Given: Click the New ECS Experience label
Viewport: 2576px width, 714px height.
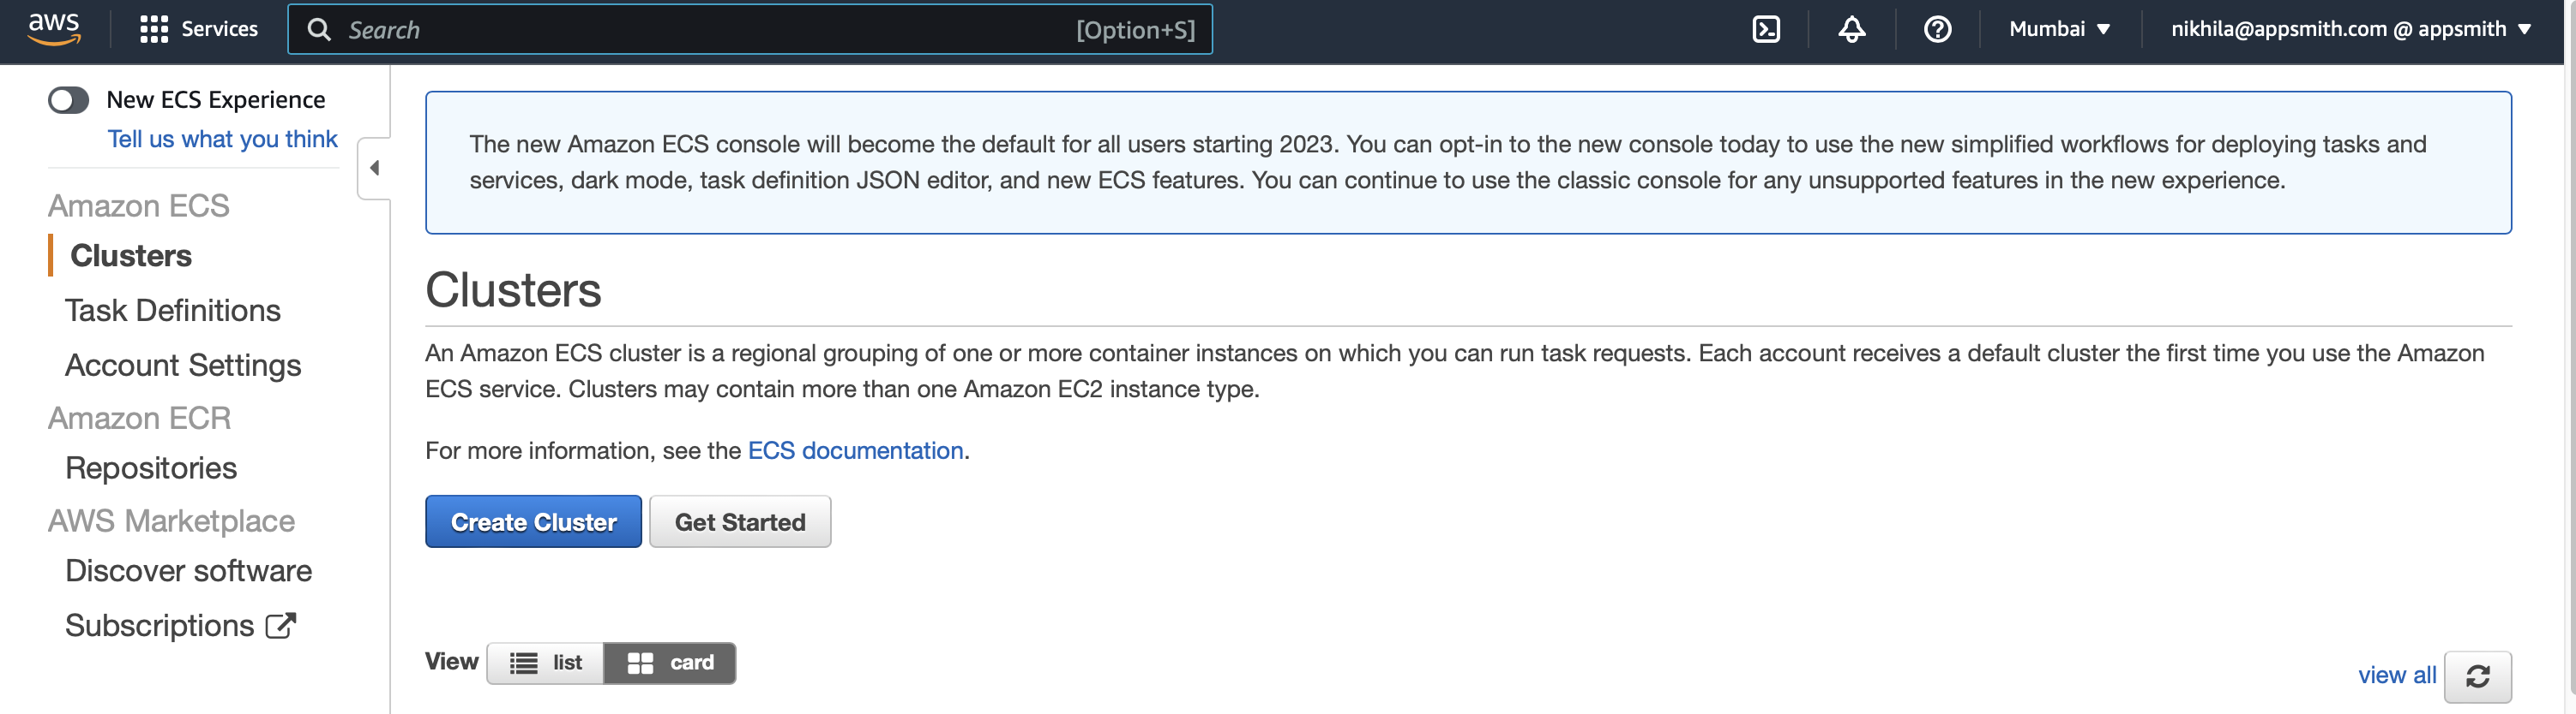Looking at the screenshot, I should click(x=215, y=100).
